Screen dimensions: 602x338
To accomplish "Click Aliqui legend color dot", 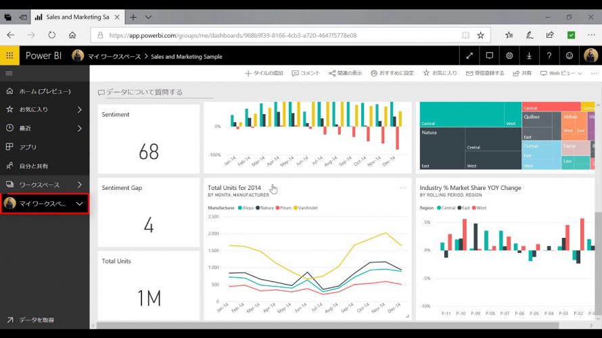I will pos(240,208).
